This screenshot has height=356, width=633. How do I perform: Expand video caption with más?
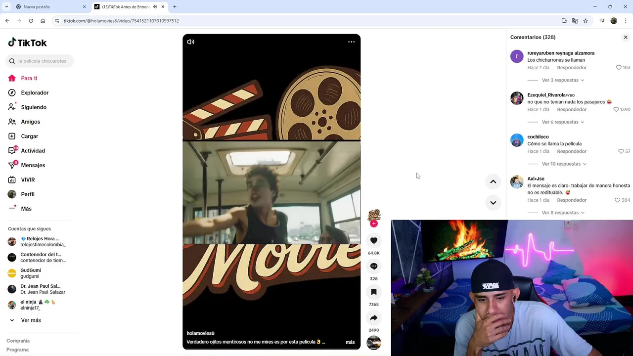[x=350, y=342]
